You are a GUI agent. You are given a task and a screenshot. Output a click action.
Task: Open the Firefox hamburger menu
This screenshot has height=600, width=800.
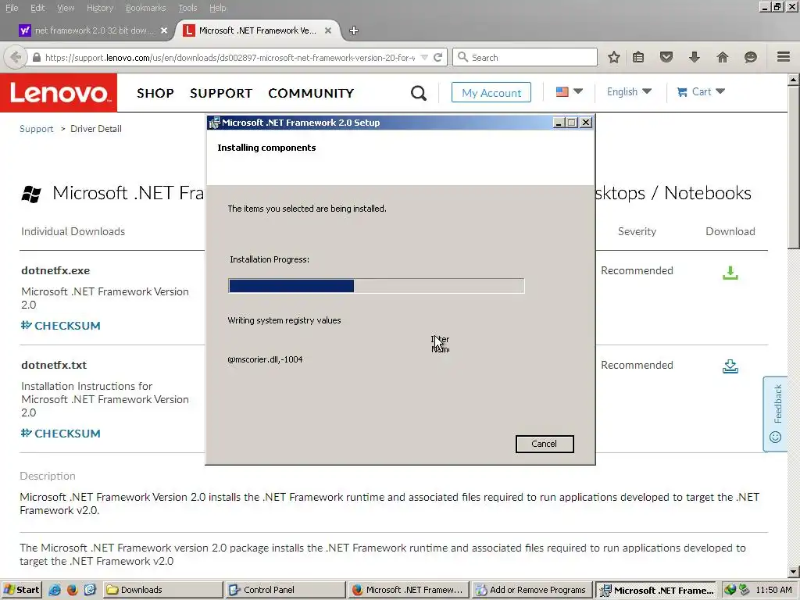tap(784, 56)
